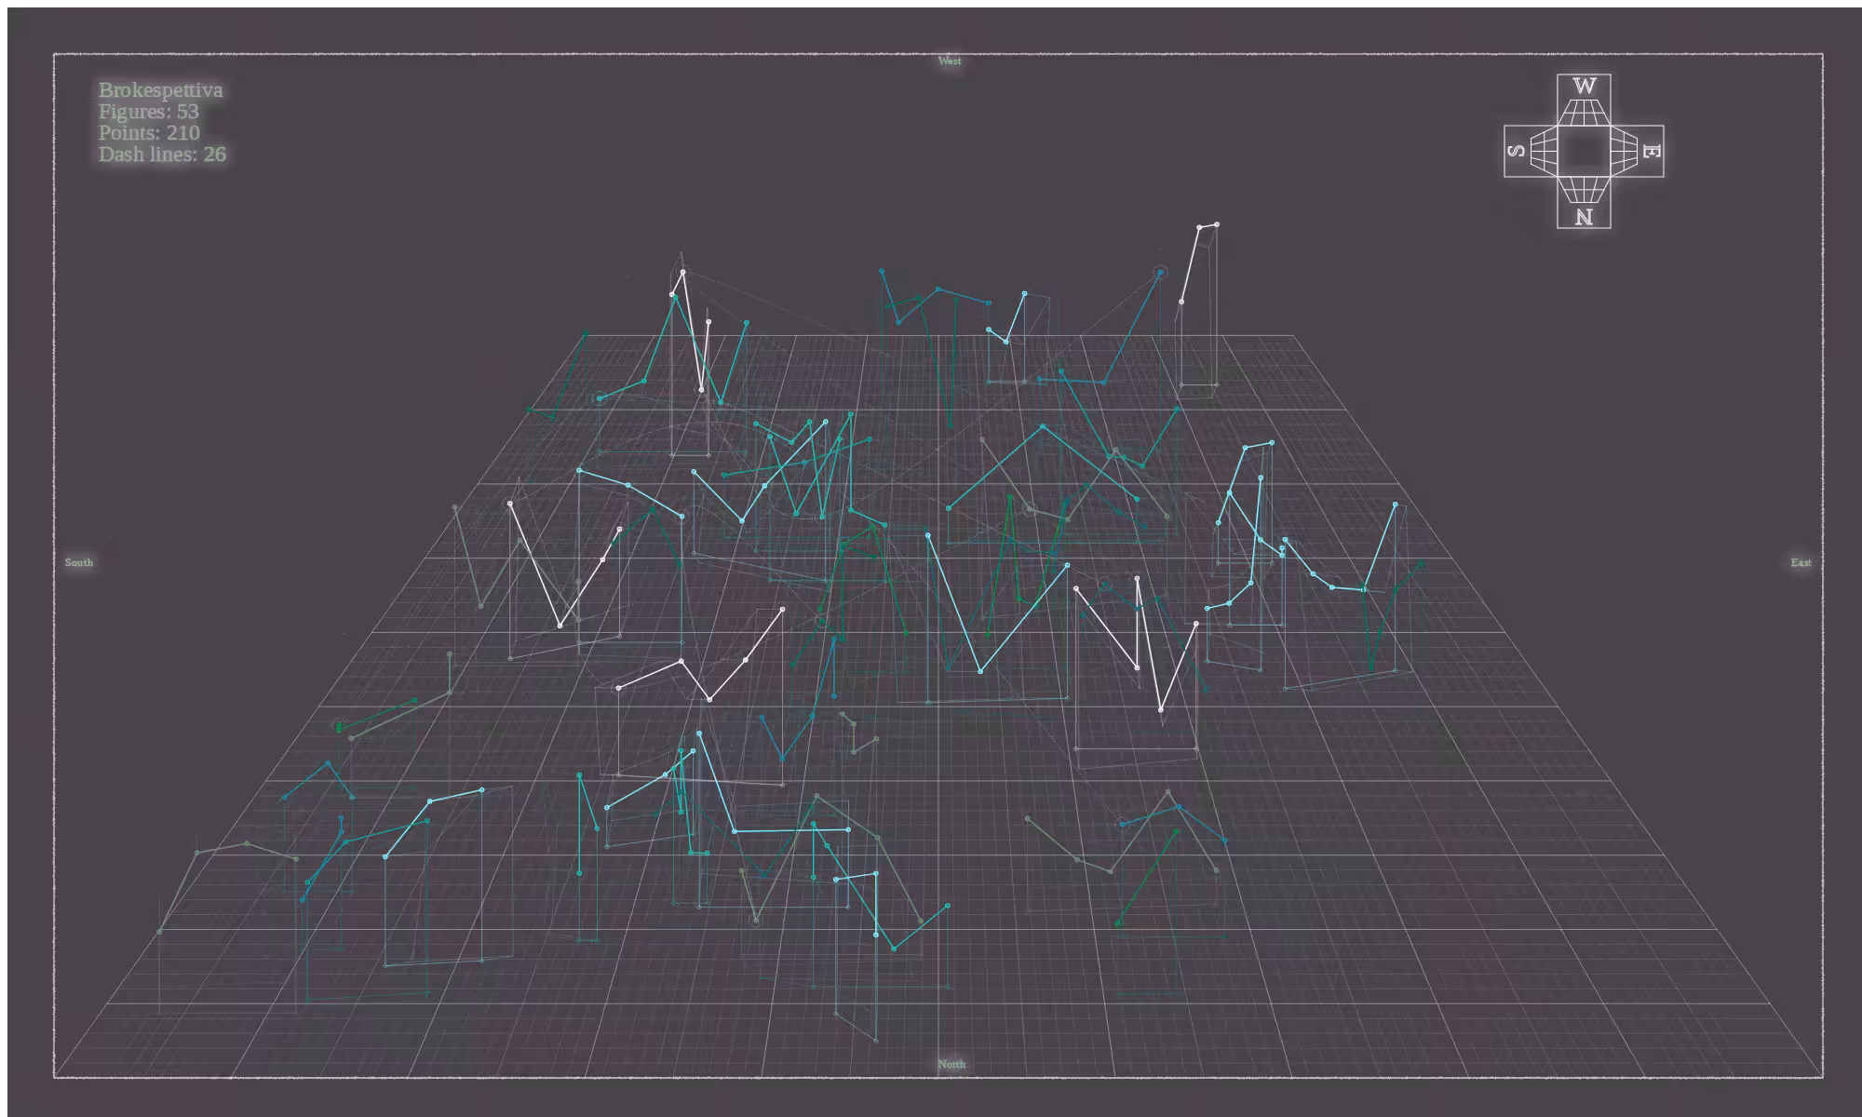Image resolution: width=1862 pixels, height=1117 pixels.
Task: Click the Points: 210 counter
Action: pyautogui.click(x=149, y=133)
